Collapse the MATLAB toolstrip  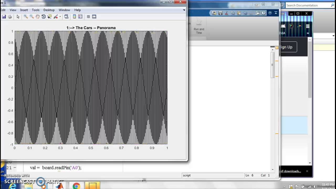tap(276, 13)
